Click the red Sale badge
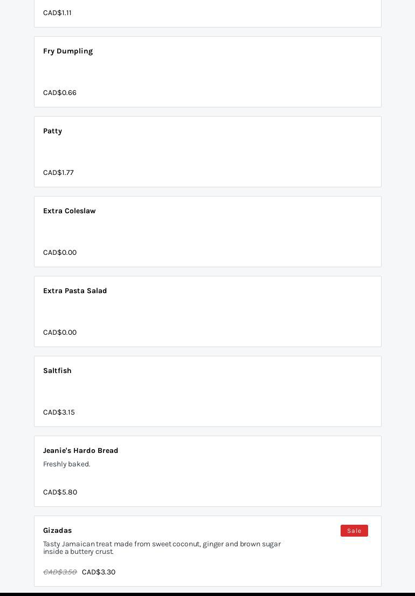The height and width of the screenshot is (596, 415). [354, 531]
